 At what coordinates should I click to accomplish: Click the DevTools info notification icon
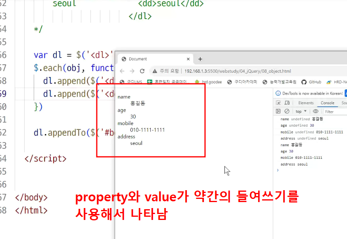pyautogui.click(x=278, y=93)
